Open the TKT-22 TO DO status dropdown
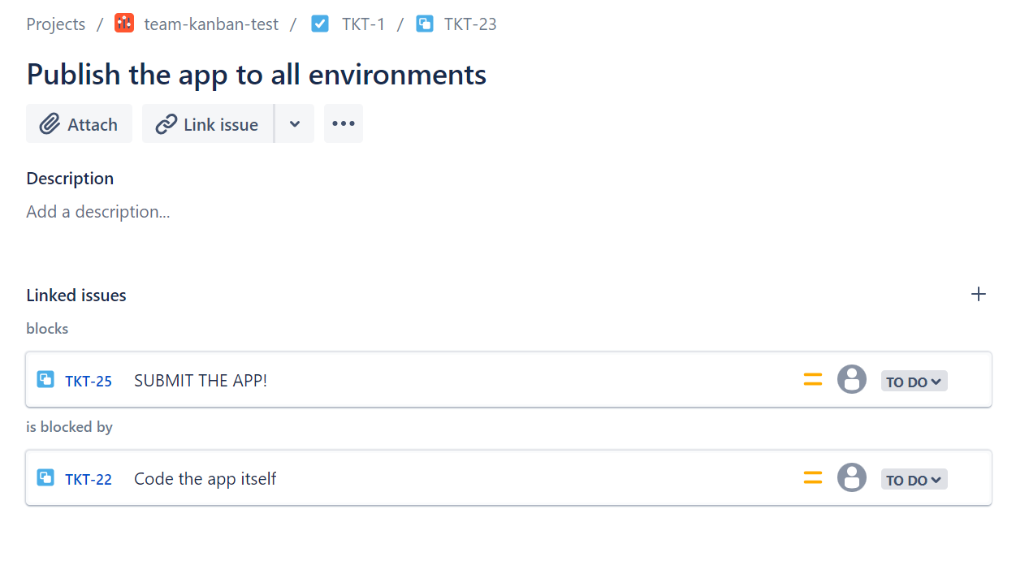 (x=914, y=479)
